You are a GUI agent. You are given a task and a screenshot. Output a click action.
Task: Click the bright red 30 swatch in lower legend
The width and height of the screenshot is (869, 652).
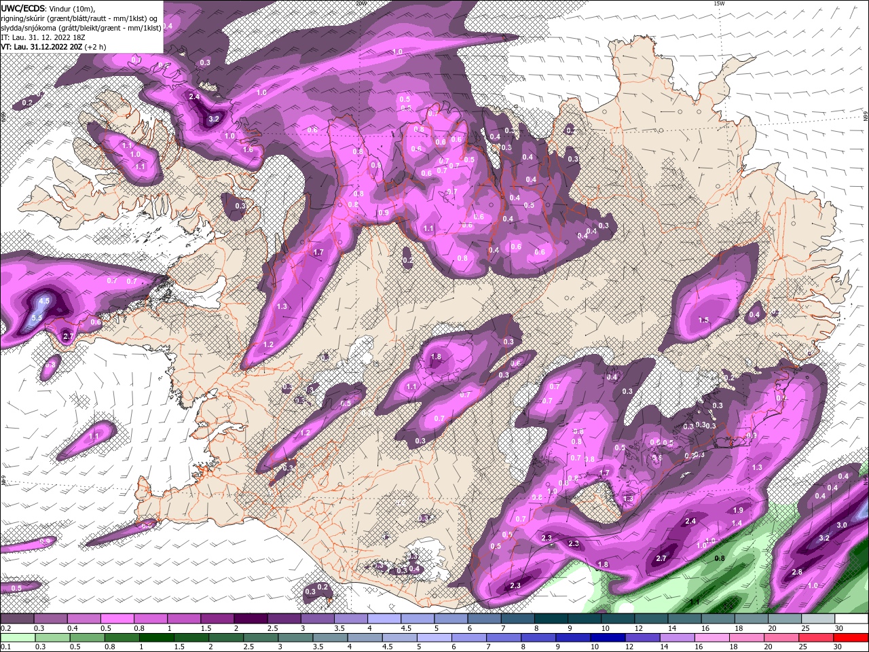[x=852, y=638]
